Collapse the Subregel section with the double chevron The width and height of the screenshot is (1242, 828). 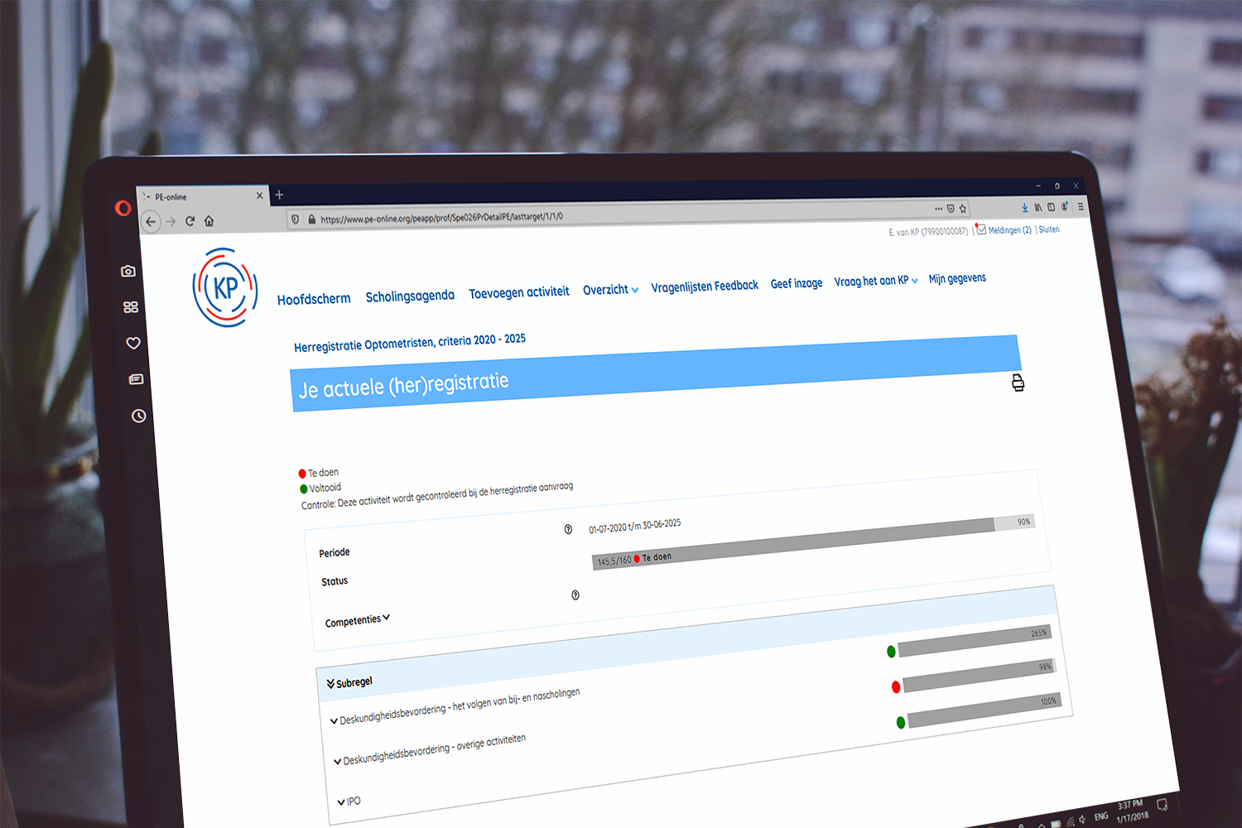(329, 683)
